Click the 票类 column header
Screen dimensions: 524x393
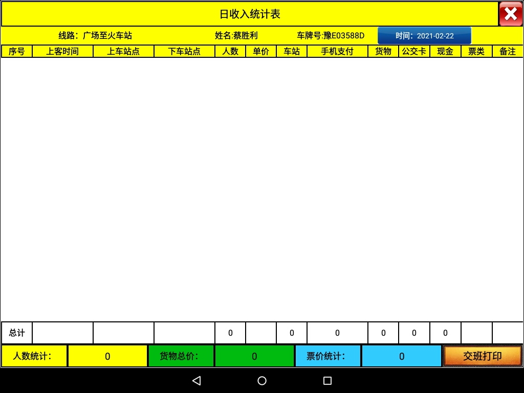click(x=476, y=51)
